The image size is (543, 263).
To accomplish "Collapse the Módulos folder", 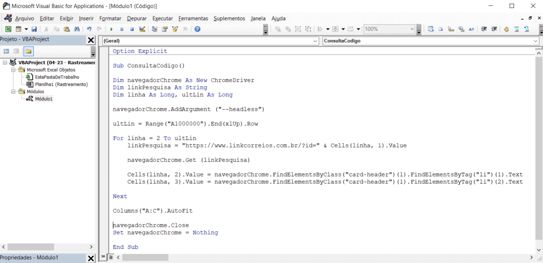I will (13, 92).
